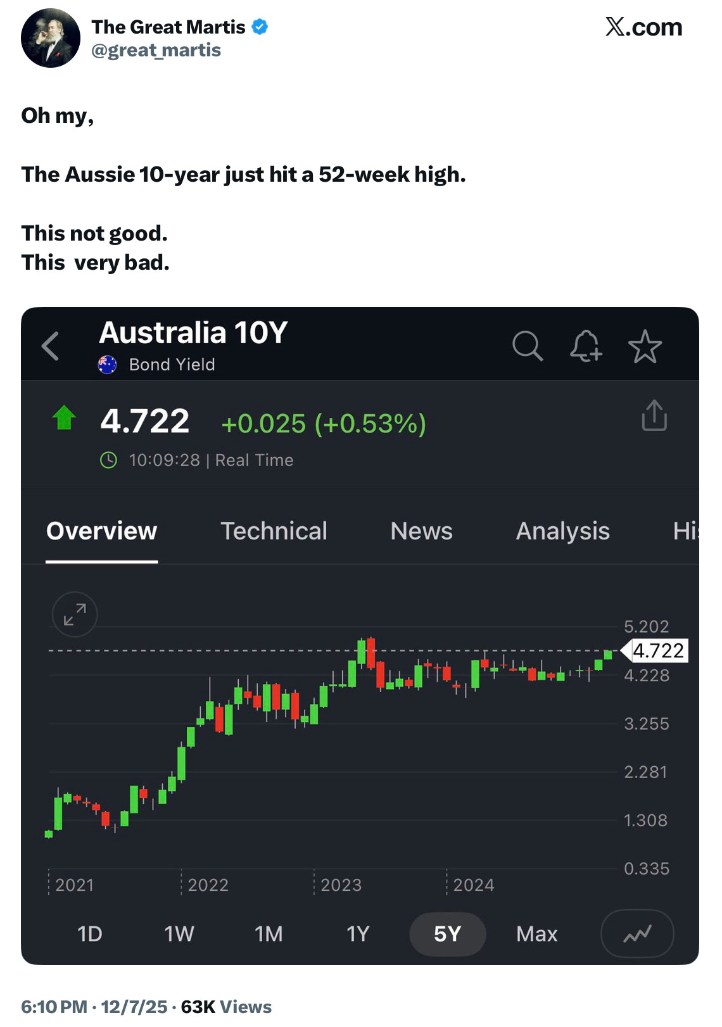
Task: Open The Great Martis profile picture
Action: [x=51, y=38]
